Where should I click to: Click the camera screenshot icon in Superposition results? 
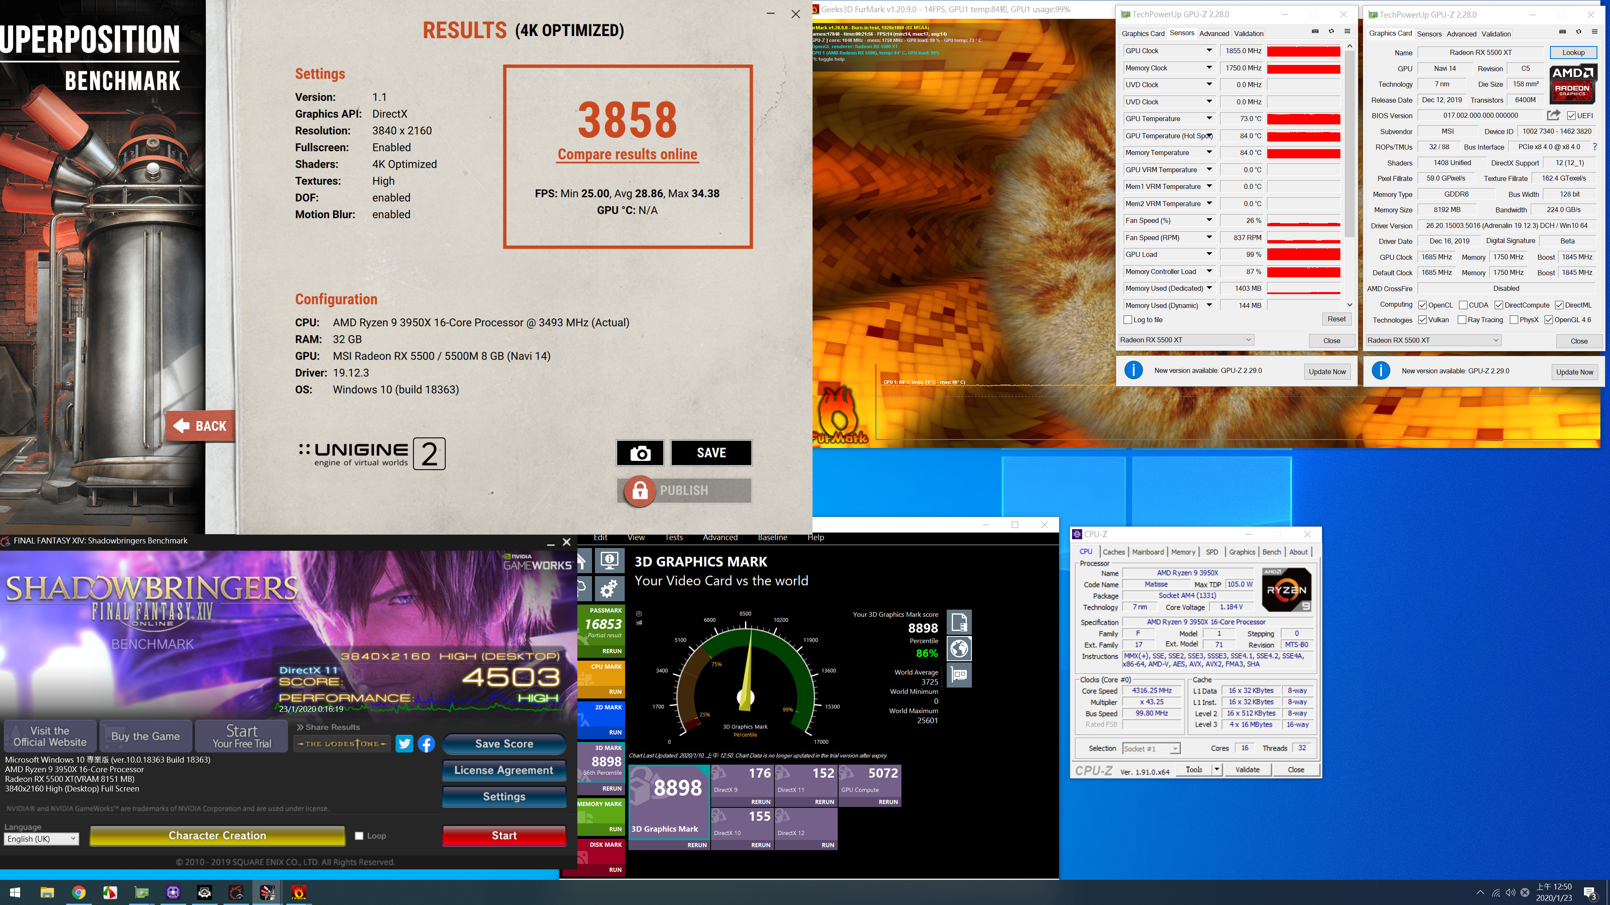pyautogui.click(x=639, y=453)
